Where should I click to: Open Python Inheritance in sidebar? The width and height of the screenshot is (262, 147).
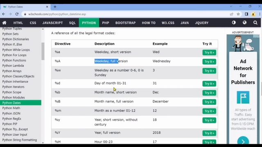(15, 82)
